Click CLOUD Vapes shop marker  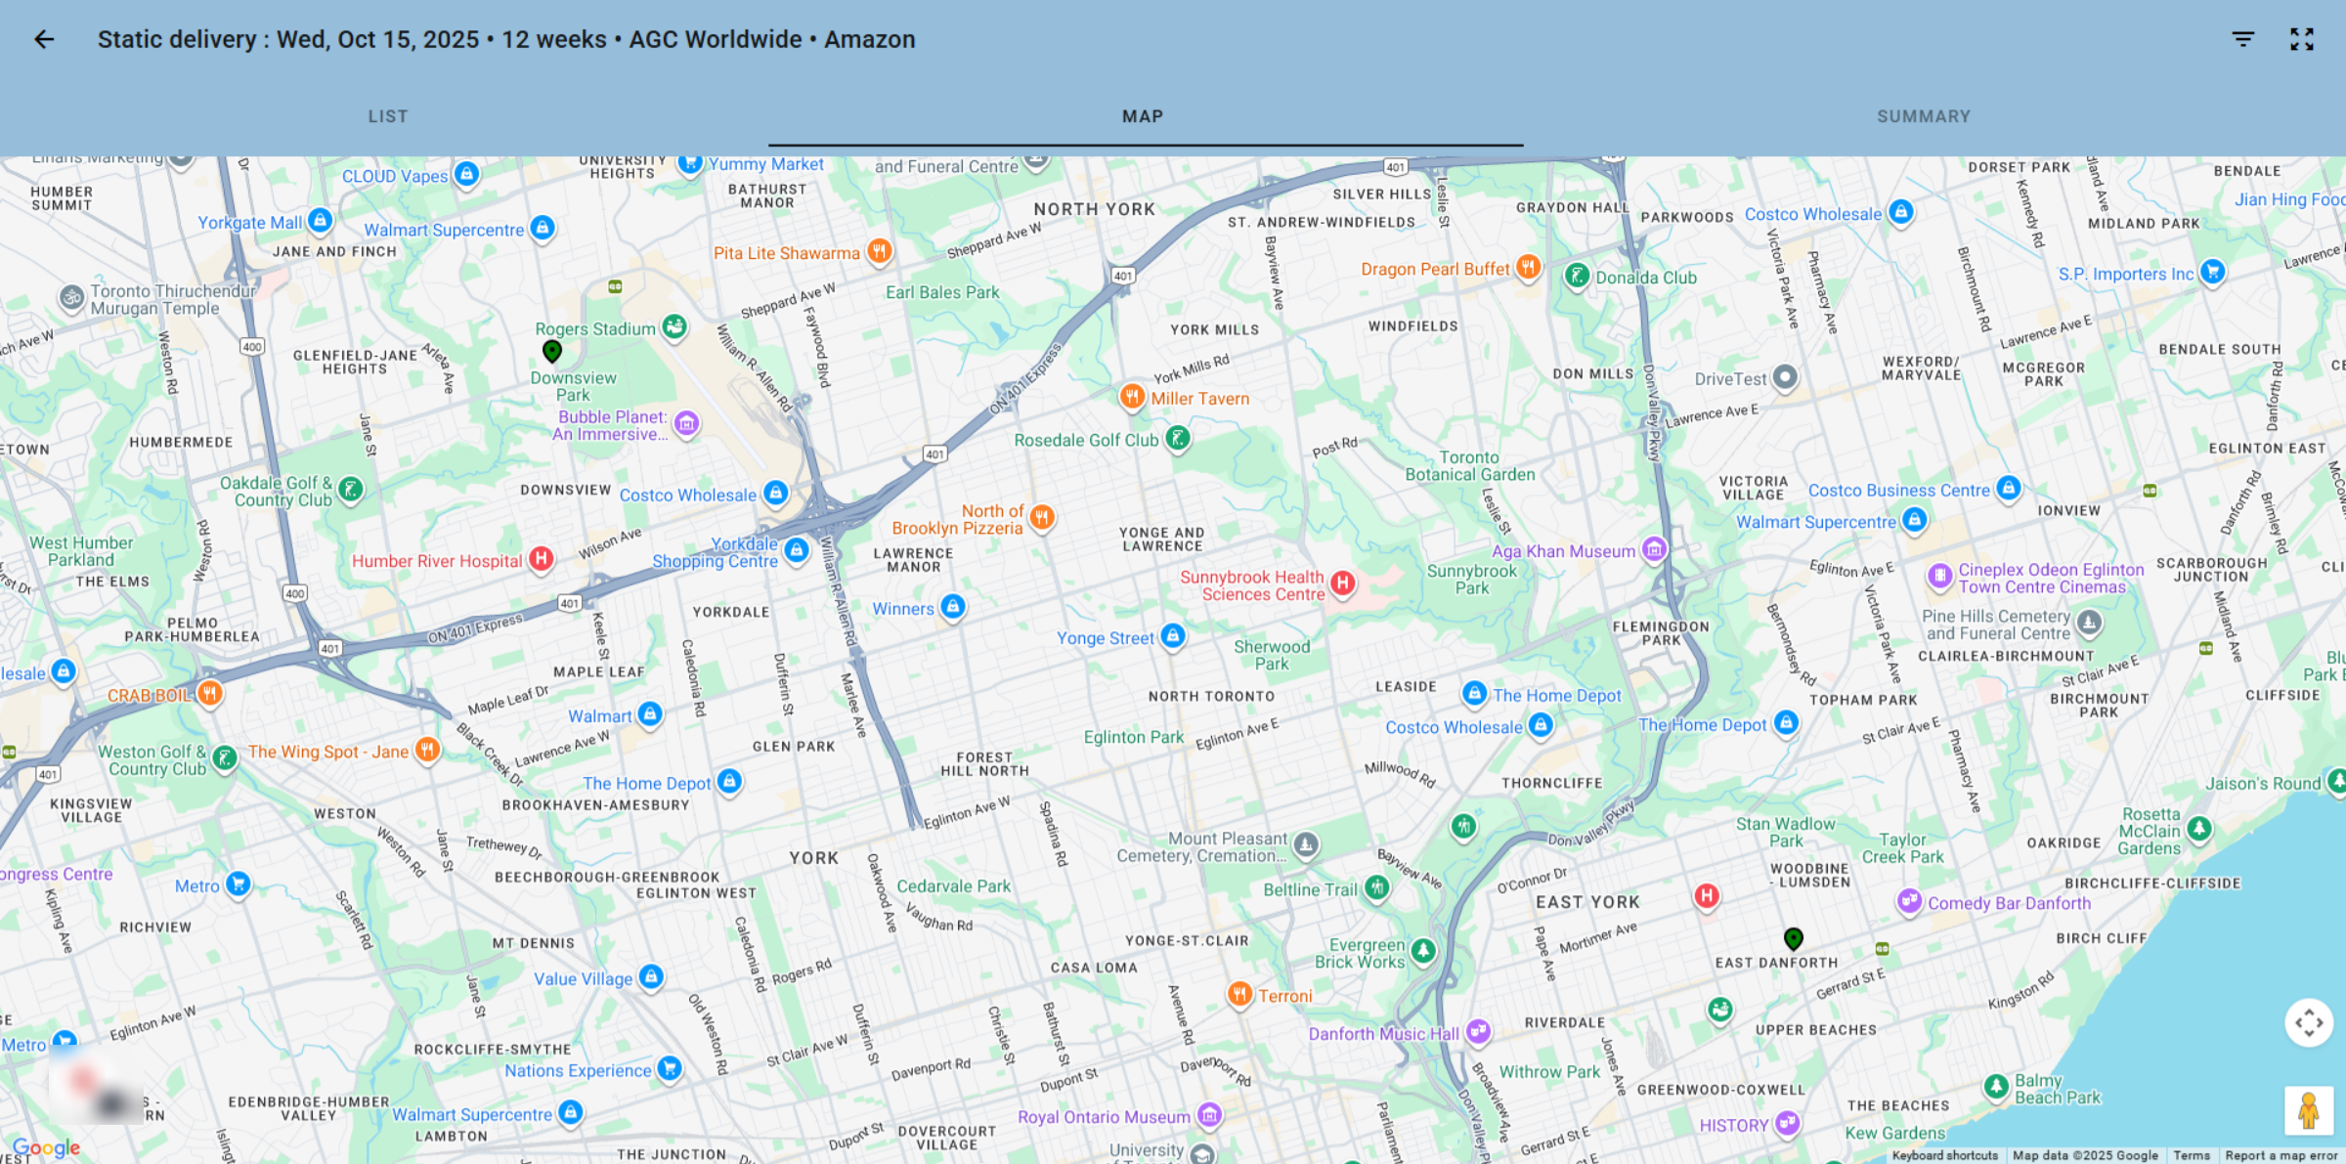point(467,175)
